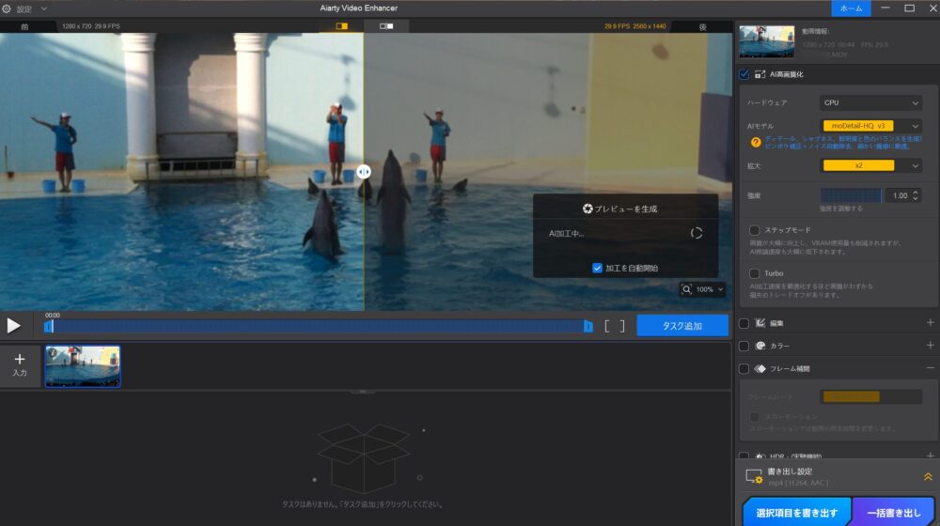Switch to the side-by-side comparison view icon

click(x=386, y=26)
